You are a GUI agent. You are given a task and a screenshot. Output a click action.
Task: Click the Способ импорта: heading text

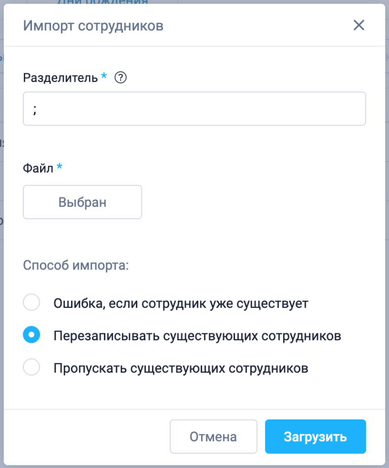[76, 265]
